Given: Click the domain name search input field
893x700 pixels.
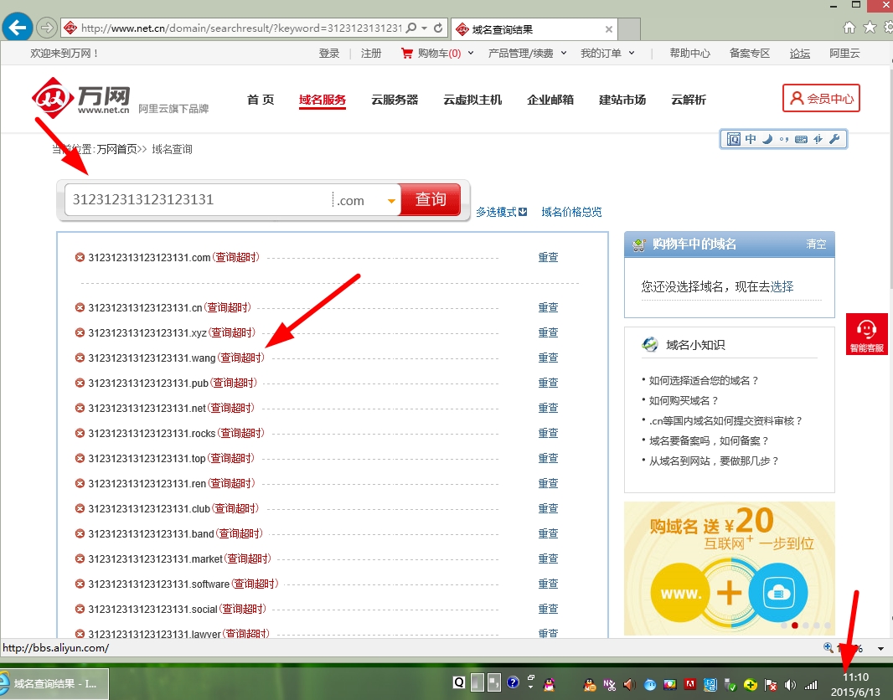Looking at the screenshot, I should pos(198,200).
